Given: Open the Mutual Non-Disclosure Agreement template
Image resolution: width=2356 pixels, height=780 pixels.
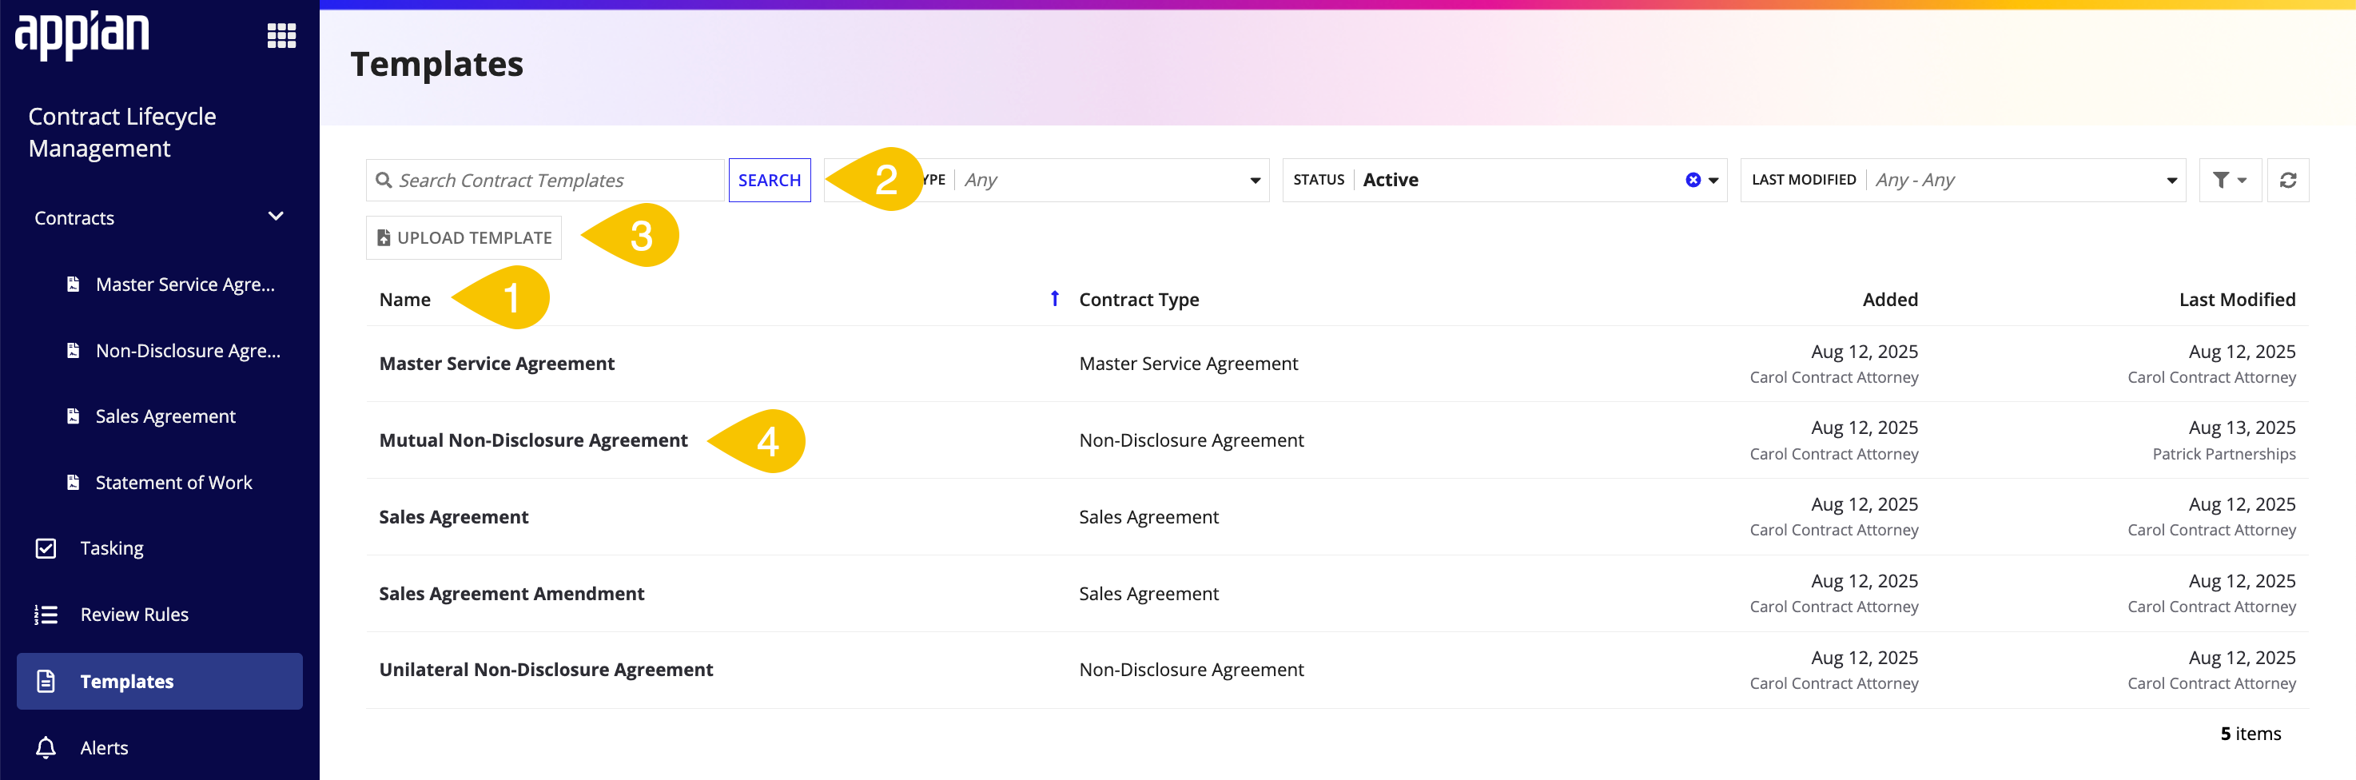Looking at the screenshot, I should coord(533,440).
